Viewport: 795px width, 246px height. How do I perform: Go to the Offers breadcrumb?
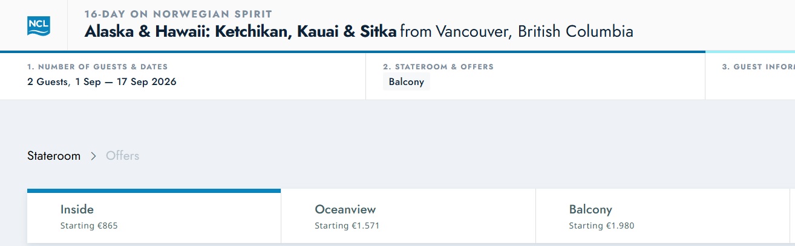(123, 156)
